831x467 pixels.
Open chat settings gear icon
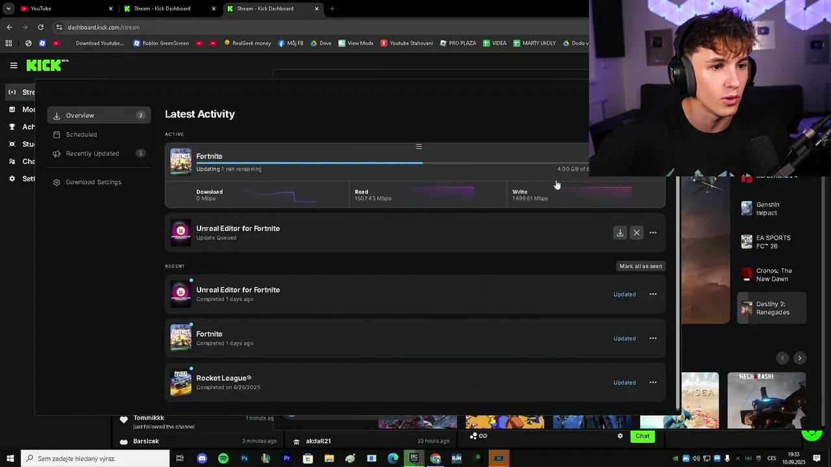point(620,436)
